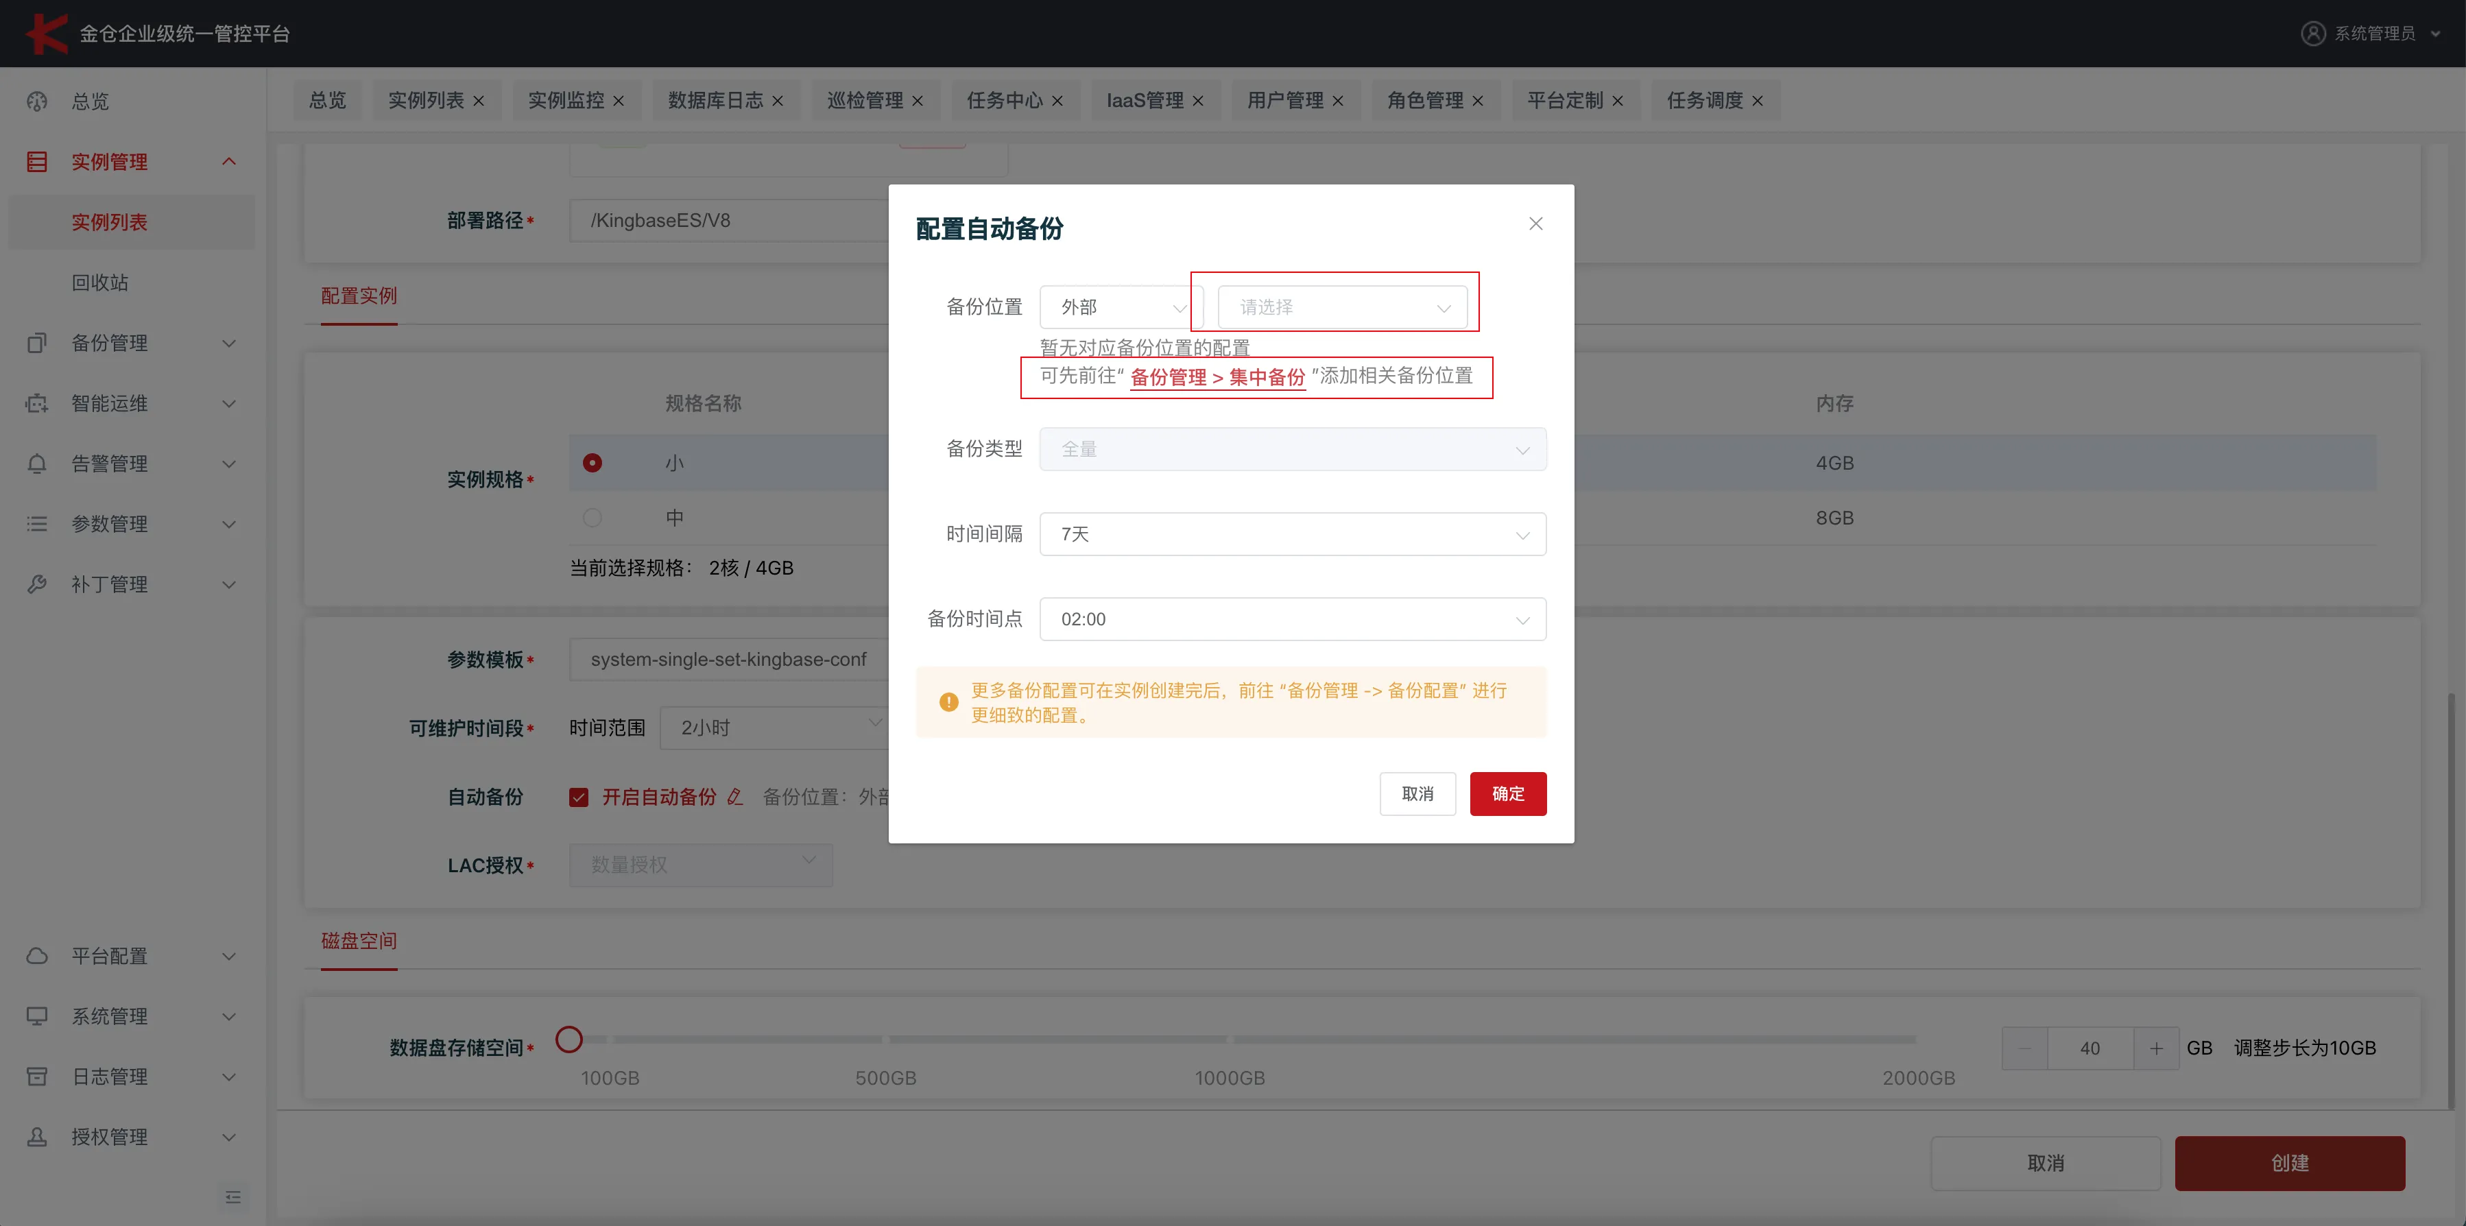Click the 确定 confirm button
Viewport: 2466px width, 1226px height.
(1508, 793)
